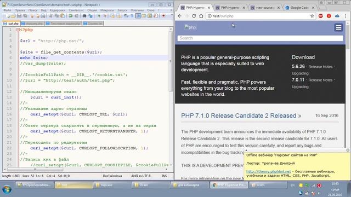This screenshot has width=351, height=197.
Task: Expand the Notepad++ toolbar overflow chevron
Action: coord(172,15)
